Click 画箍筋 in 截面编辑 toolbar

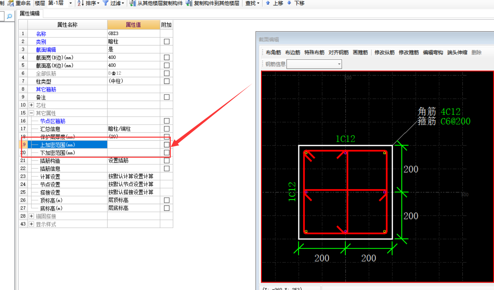tap(360, 52)
